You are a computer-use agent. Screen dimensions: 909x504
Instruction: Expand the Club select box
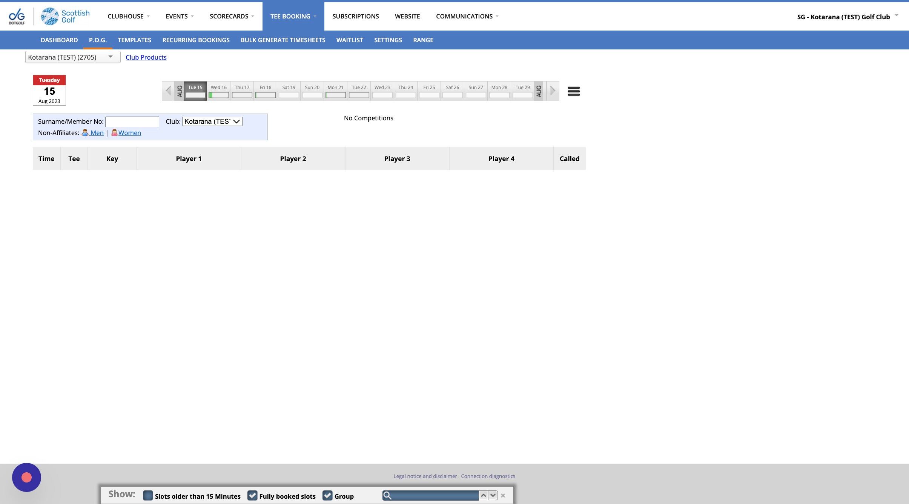[212, 121]
